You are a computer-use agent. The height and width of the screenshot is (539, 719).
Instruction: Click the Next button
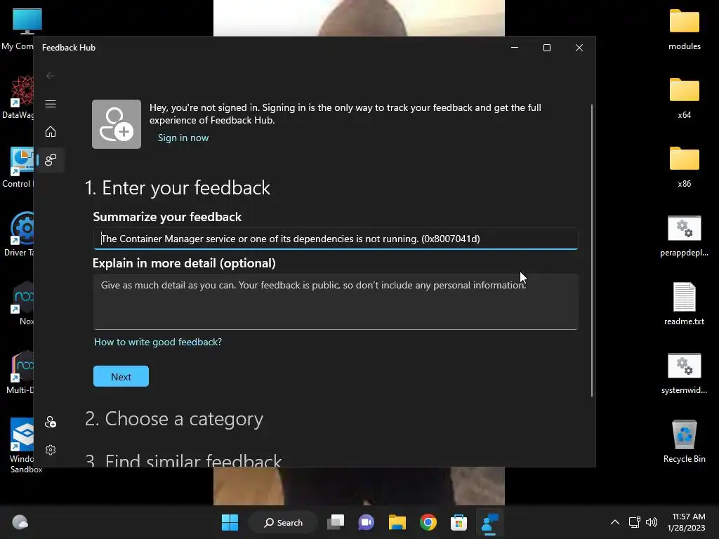coord(121,376)
